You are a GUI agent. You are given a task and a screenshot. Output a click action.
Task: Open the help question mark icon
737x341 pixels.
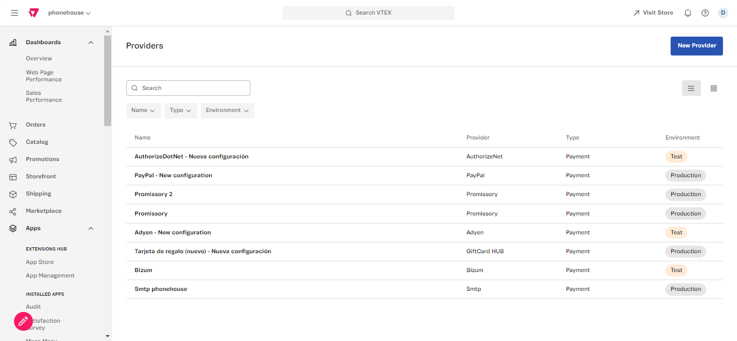pyautogui.click(x=705, y=13)
